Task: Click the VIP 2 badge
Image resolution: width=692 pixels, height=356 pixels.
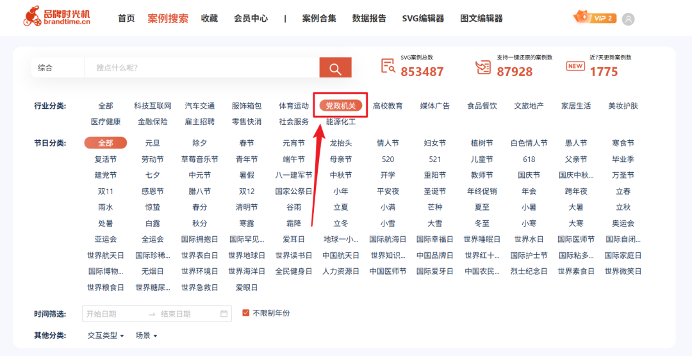Action: tap(595, 18)
